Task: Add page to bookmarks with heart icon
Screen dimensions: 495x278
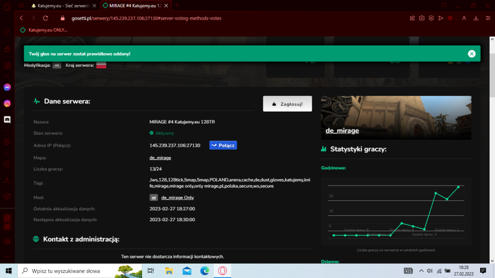Action: pos(450,18)
